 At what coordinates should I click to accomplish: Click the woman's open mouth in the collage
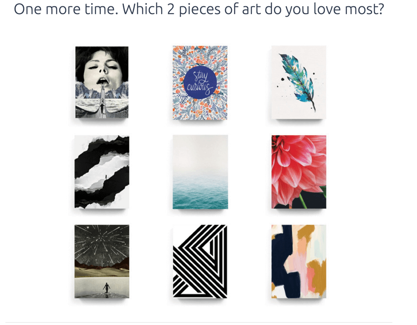click(103, 80)
